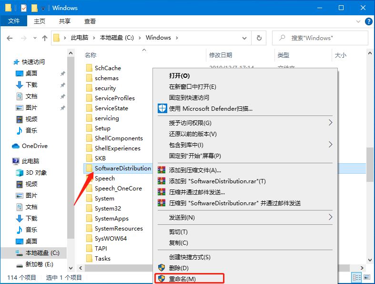Choose 压缩并通过邮件发送

pyautogui.click(x=197, y=192)
